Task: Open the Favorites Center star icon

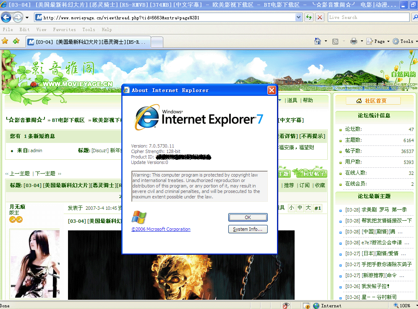Action: pos(5,41)
